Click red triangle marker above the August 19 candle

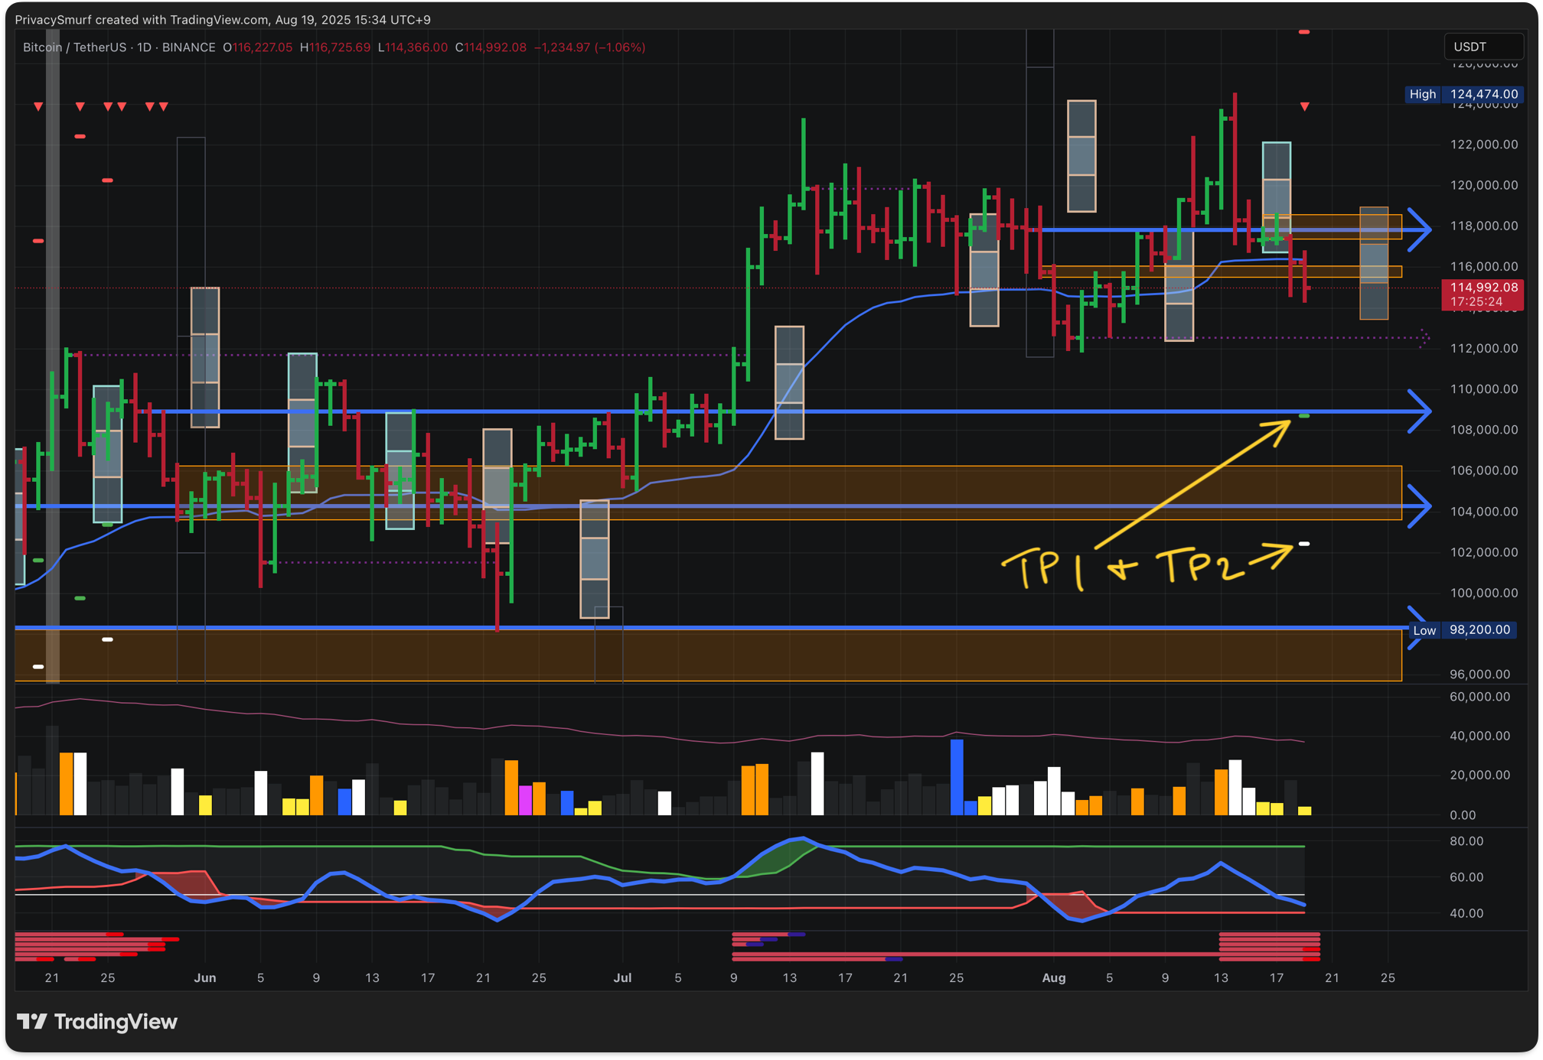(x=1304, y=107)
